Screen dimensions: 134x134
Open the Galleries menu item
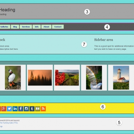click(5, 27)
